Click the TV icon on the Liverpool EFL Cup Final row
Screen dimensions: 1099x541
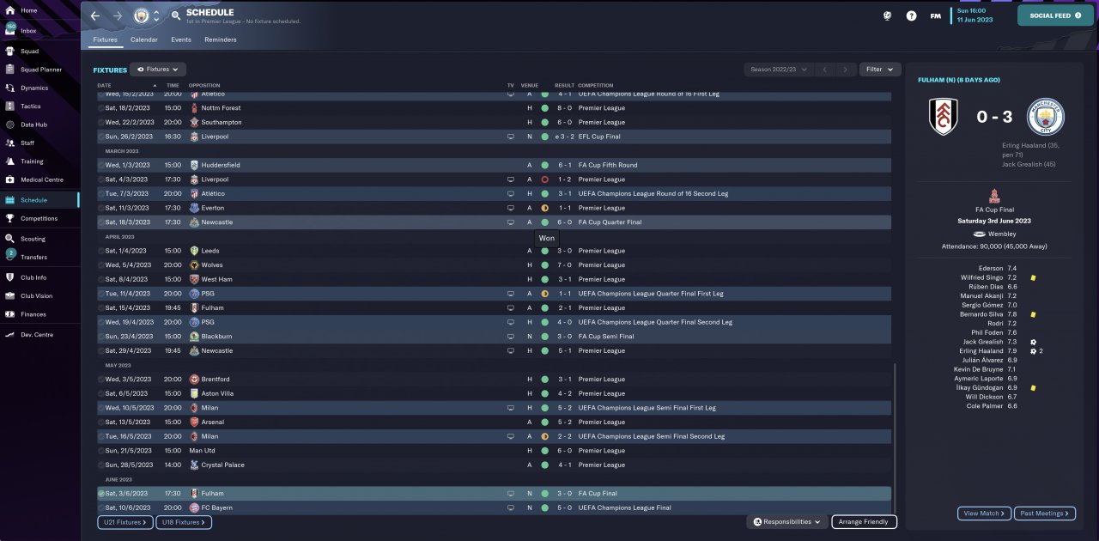[x=511, y=137]
